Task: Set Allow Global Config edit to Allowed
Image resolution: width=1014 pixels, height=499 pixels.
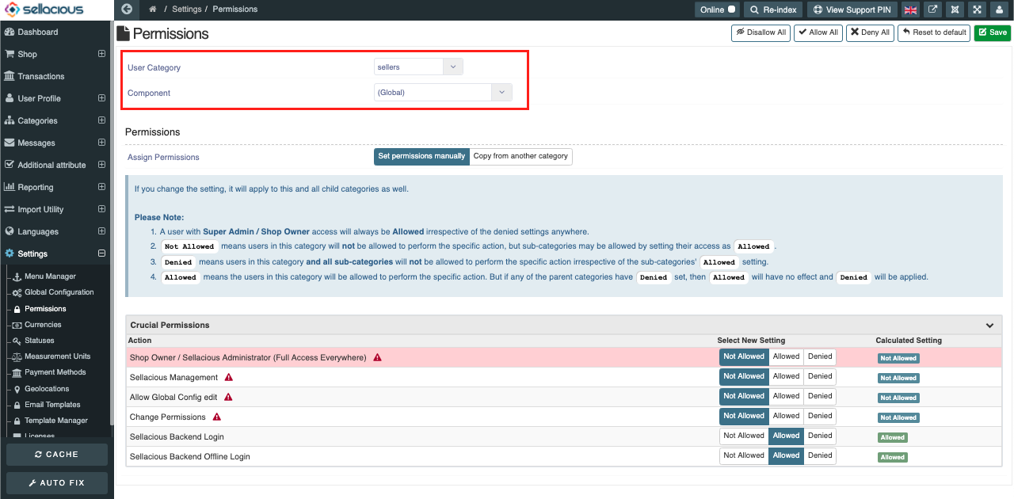Action: click(x=787, y=397)
